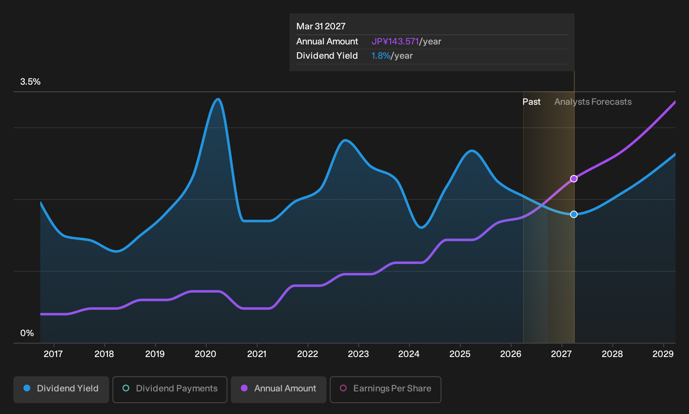Viewport: 689px width, 414px height.
Task: Toggle the Annual Amount legend button
Action: [x=279, y=389]
